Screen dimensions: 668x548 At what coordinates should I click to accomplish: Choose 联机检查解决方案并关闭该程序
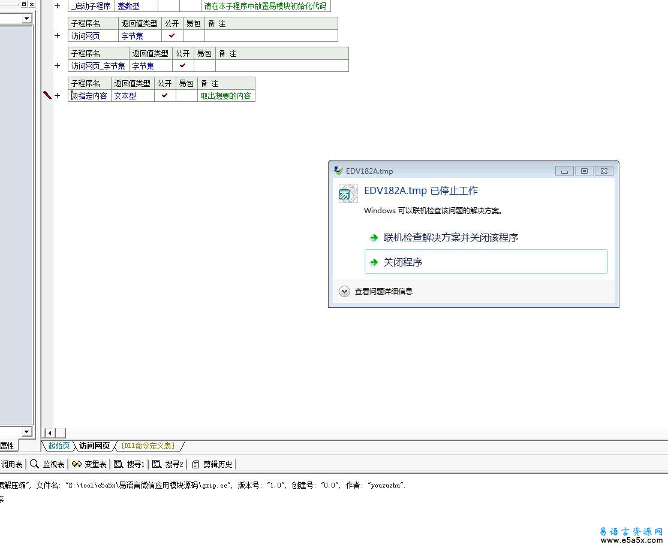point(451,237)
